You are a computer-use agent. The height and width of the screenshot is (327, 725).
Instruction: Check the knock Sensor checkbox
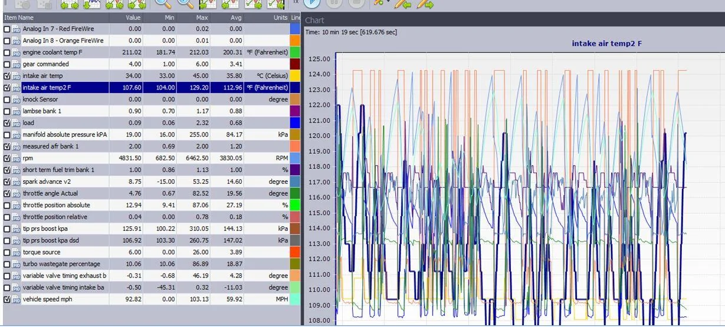tap(7, 100)
